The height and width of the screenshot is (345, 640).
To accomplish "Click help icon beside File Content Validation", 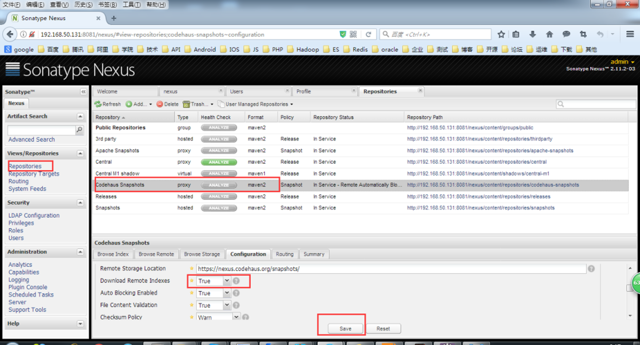I will 236,305.
